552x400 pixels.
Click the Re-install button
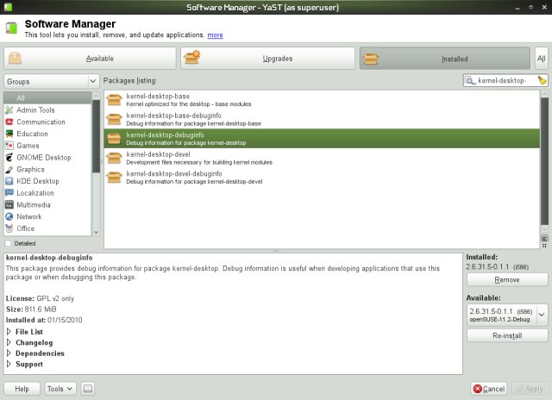tap(507, 335)
